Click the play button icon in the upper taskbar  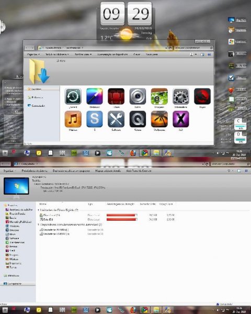coord(97,153)
